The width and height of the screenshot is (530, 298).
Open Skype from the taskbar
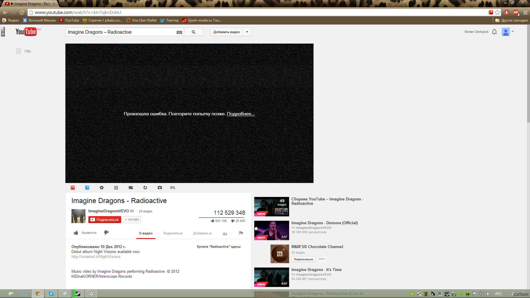(x=51, y=294)
